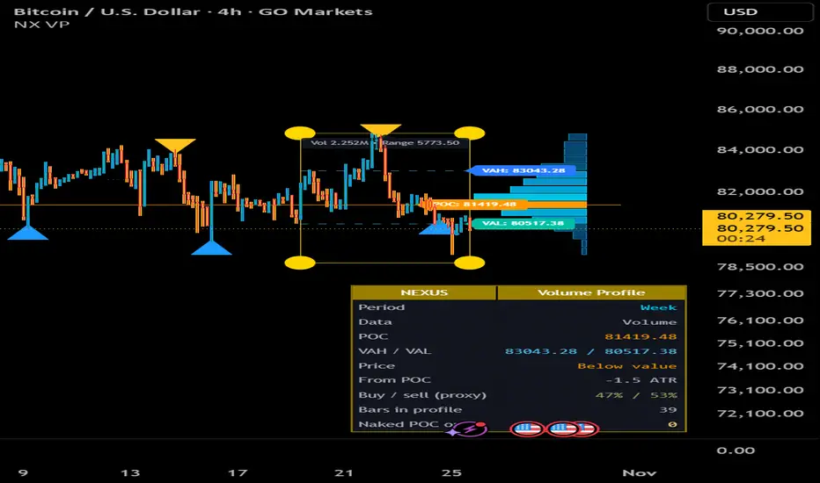Screen dimensions: 820x483
Task: Click the 77,300.00 price axis label
Action: click(760, 293)
